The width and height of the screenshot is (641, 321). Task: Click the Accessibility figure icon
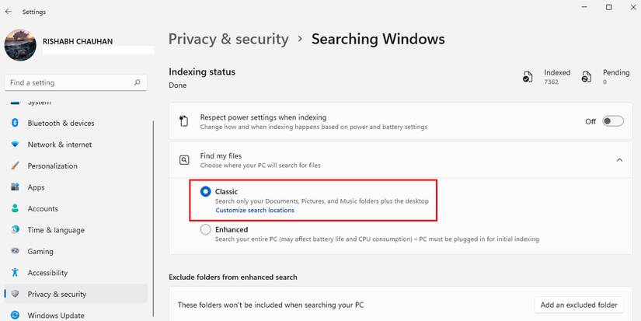[15, 273]
